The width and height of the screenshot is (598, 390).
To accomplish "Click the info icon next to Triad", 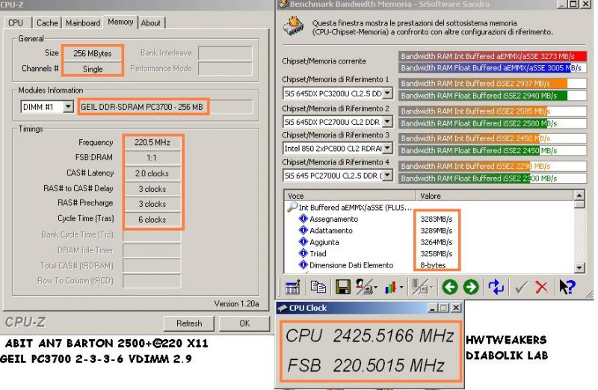I will click(x=303, y=253).
